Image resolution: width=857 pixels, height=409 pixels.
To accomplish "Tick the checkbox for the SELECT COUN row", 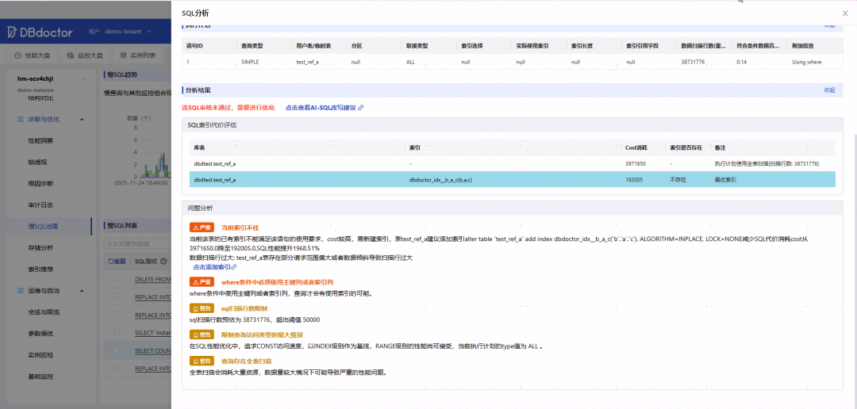I will point(116,350).
